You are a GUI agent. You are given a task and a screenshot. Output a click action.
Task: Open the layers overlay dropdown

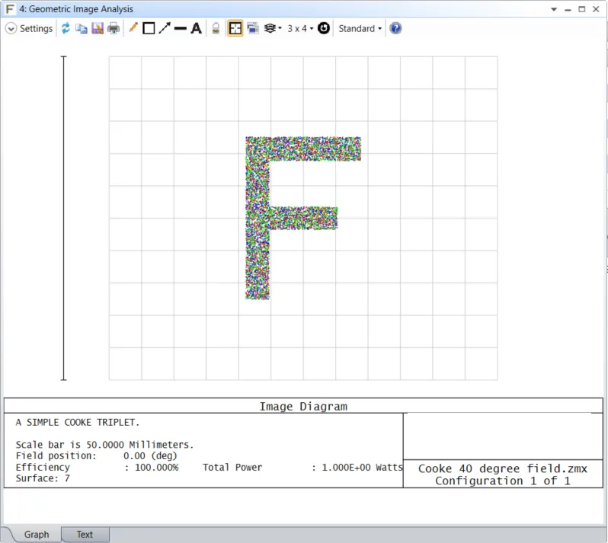(x=273, y=28)
